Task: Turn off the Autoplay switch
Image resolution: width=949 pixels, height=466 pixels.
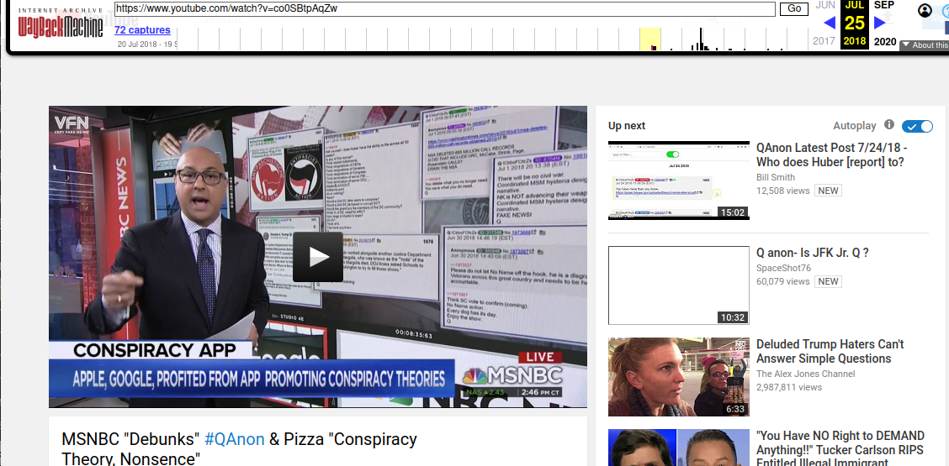Action: [917, 126]
